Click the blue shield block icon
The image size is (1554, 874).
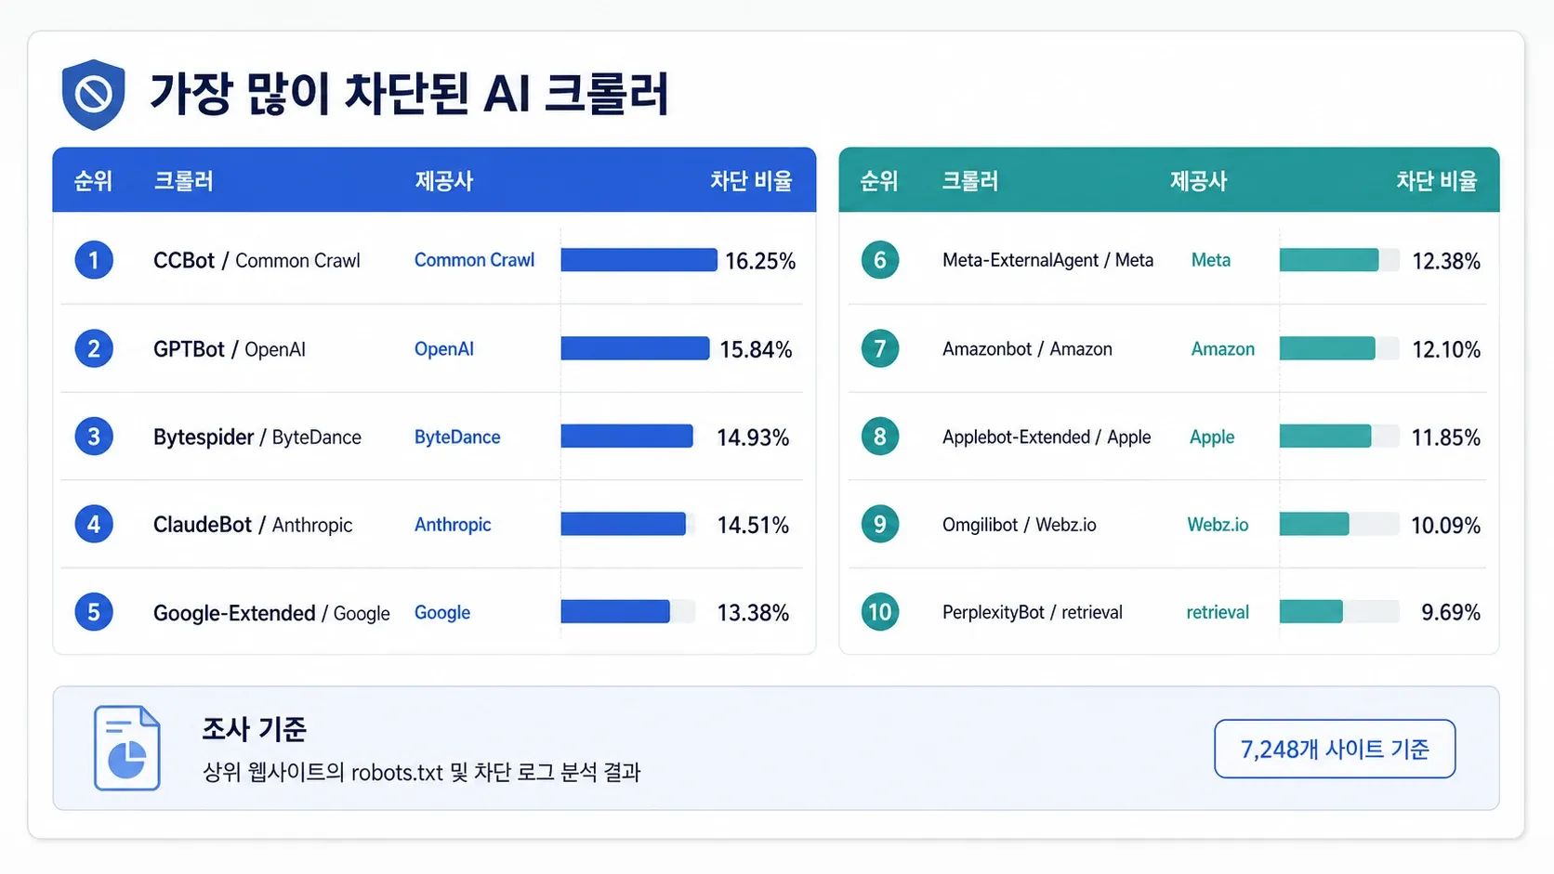(93, 94)
